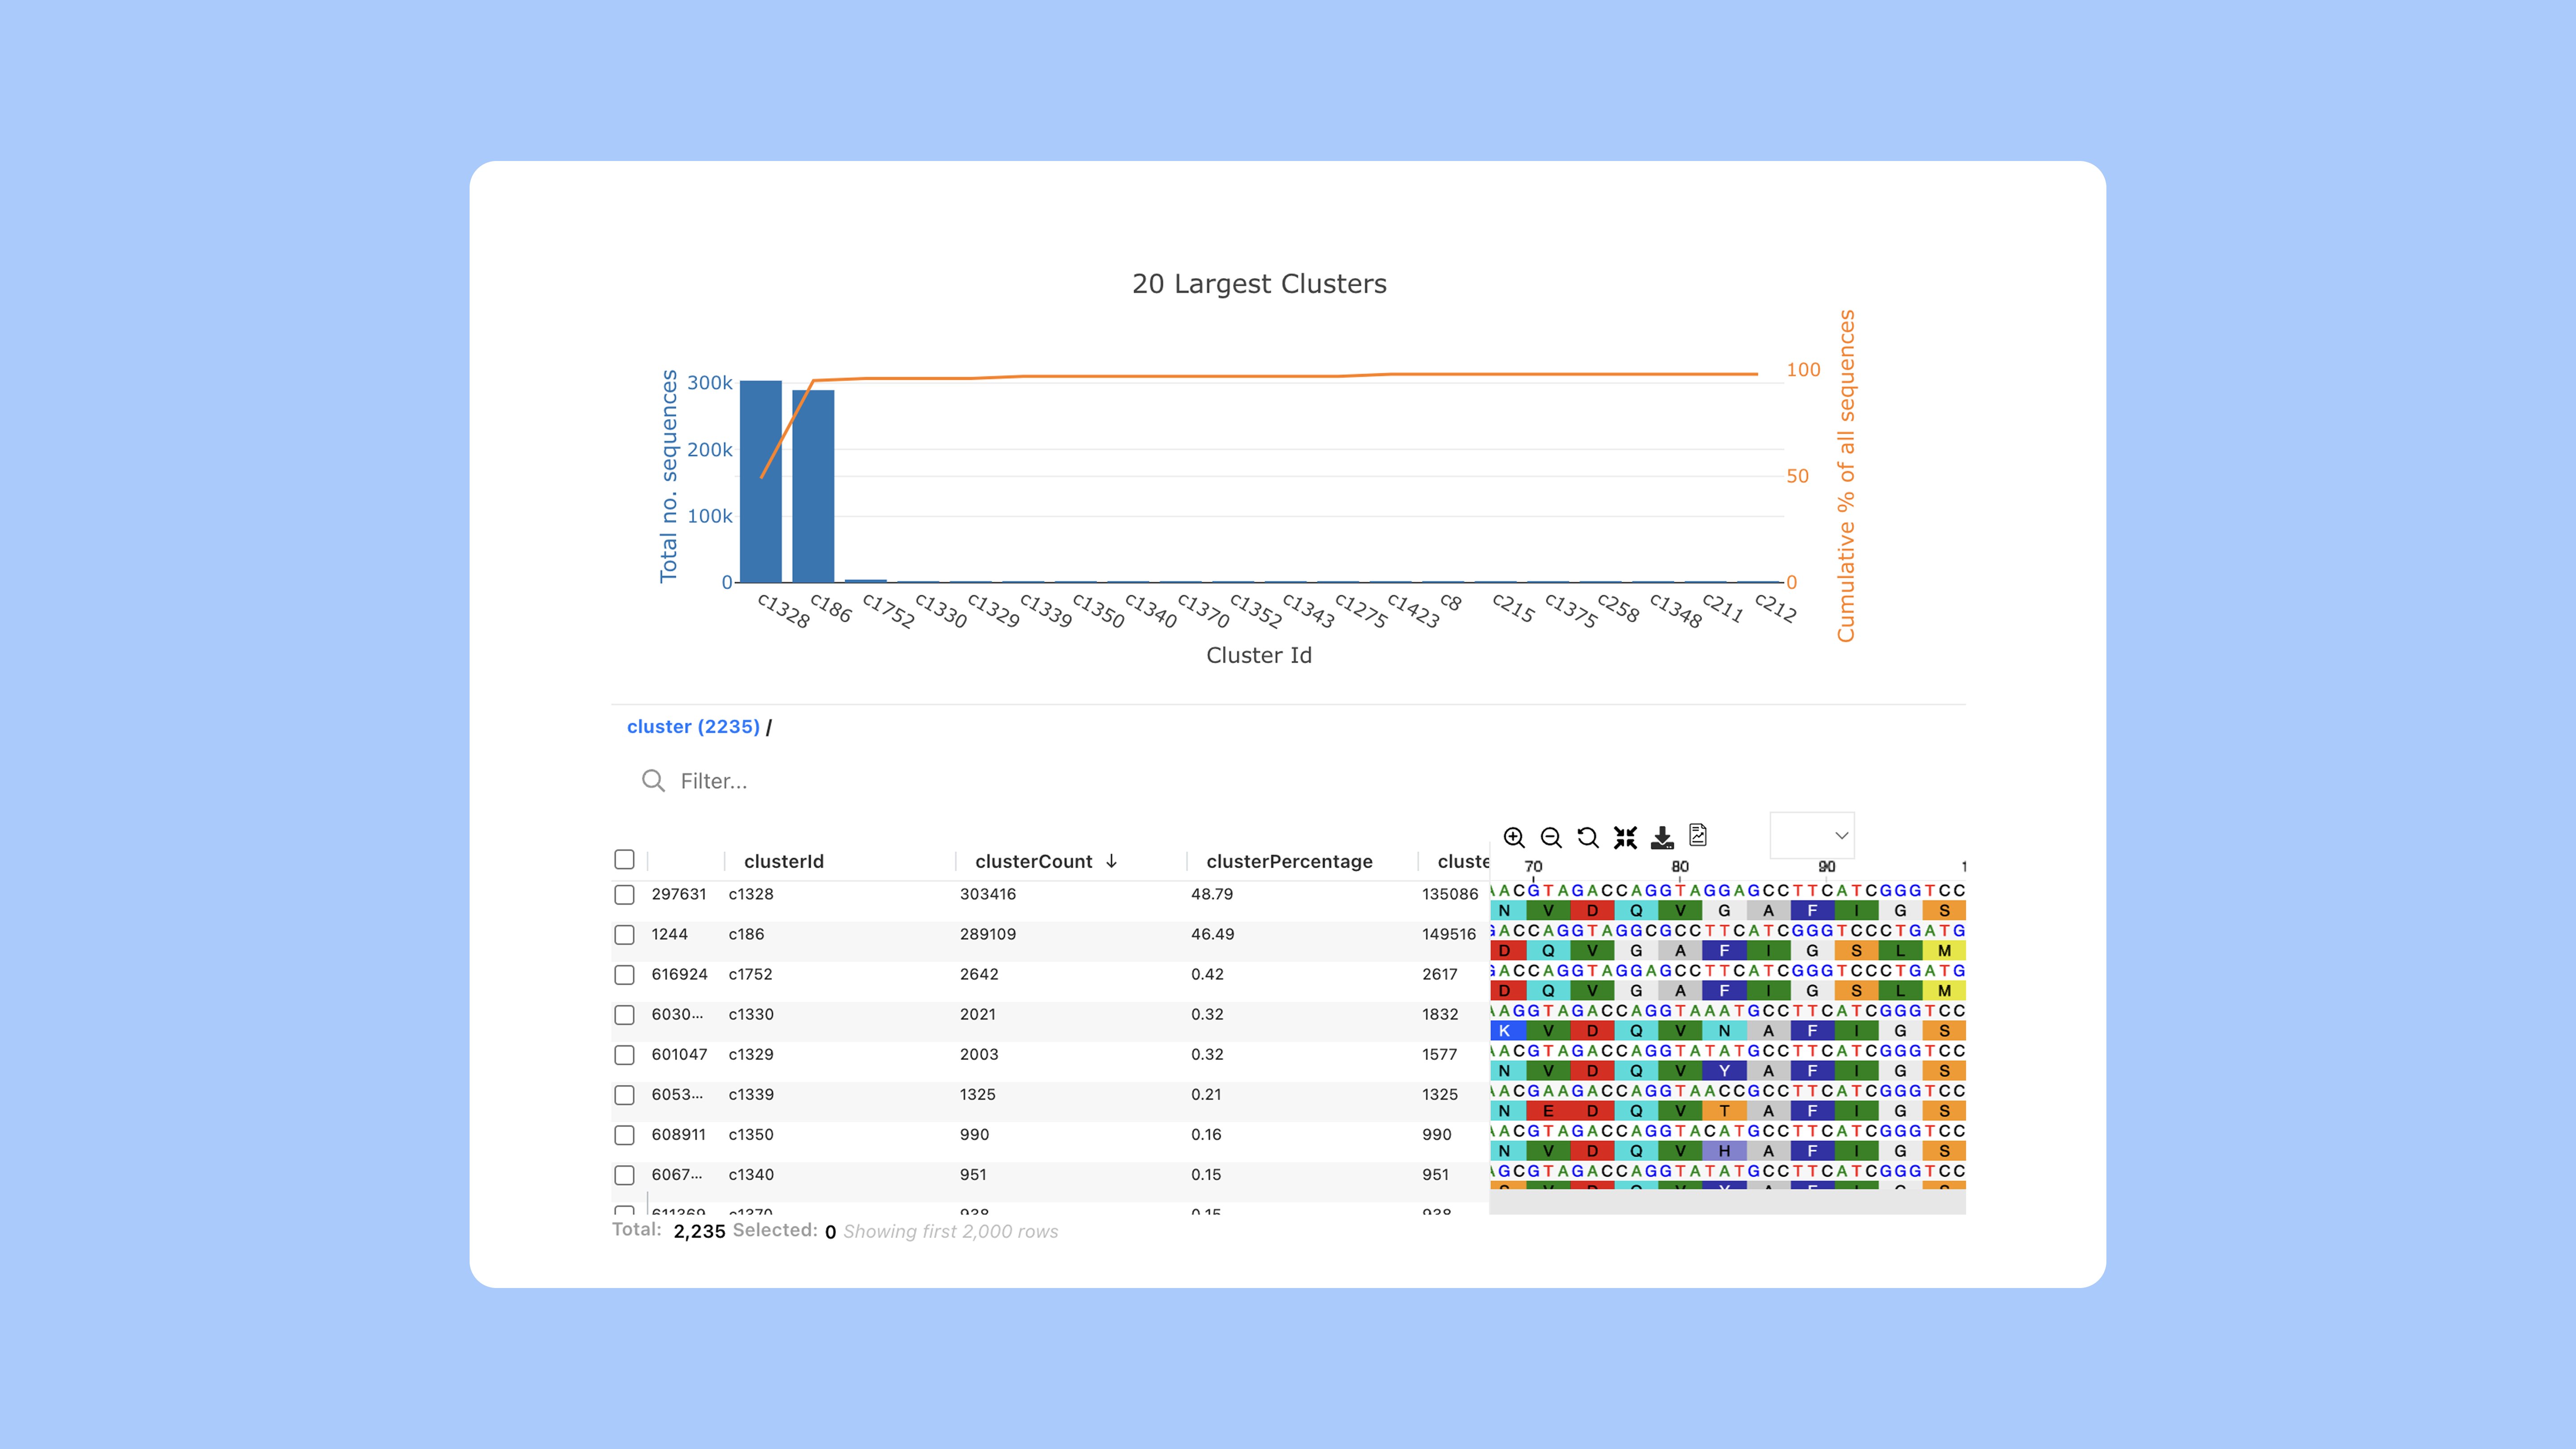Sort by the clusterId column header
Viewport: 2576px width, 1449px height.
(x=784, y=862)
